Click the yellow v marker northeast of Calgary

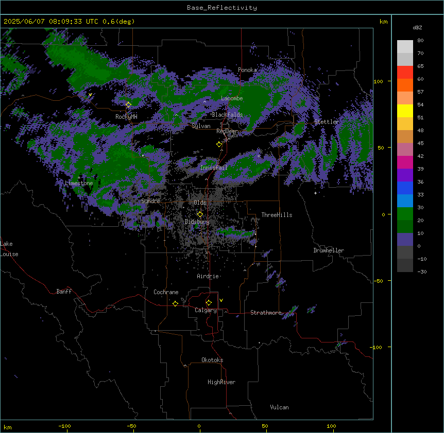(x=221, y=300)
